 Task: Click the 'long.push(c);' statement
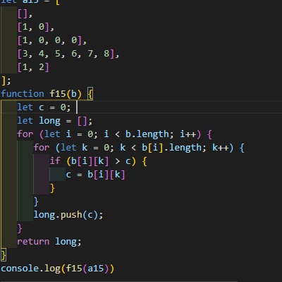68,215
